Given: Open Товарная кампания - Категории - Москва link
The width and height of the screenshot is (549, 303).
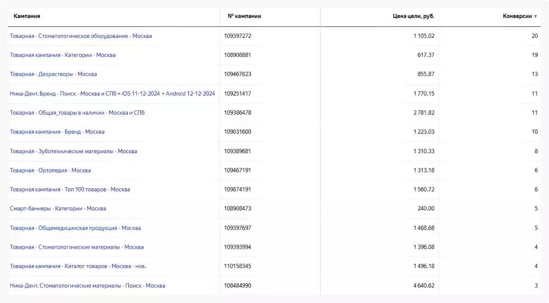Looking at the screenshot, I should [63, 55].
